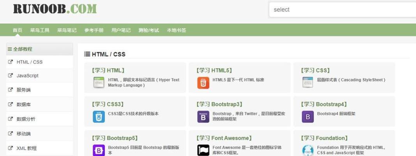Viewport: 416px width, 156px height.
Task: Click external-link icon beside 移动端
Action: (11, 133)
